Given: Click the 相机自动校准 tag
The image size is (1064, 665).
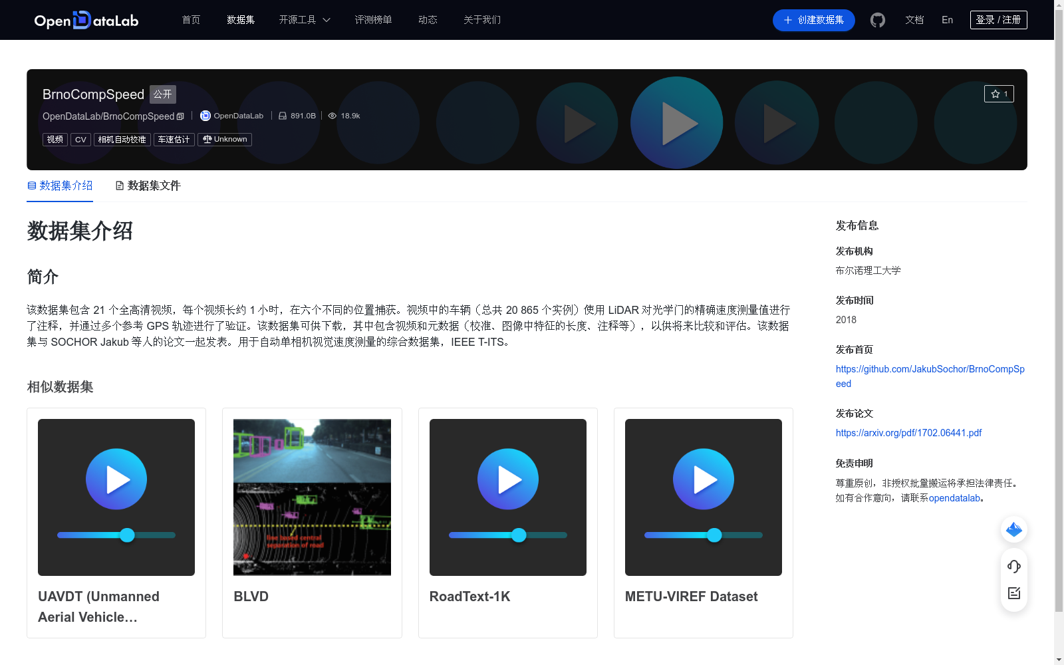Looking at the screenshot, I should click(122, 140).
